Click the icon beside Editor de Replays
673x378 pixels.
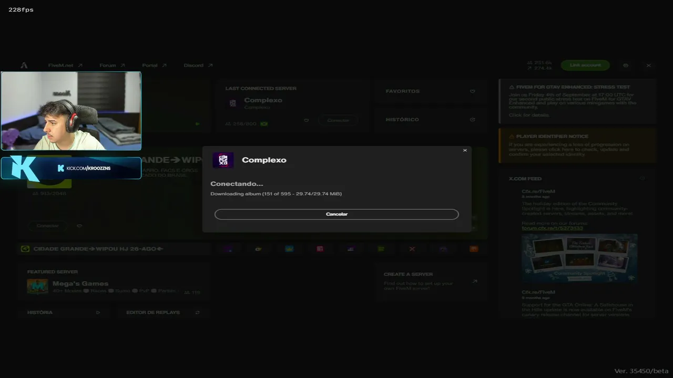click(x=197, y=312)
